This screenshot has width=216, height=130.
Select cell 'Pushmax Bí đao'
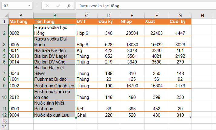click(x=55, y=79)
